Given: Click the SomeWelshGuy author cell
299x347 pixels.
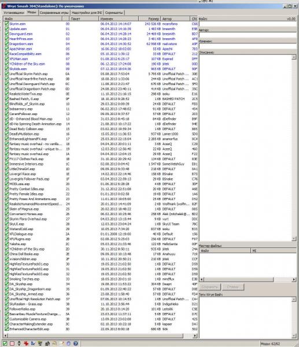Looking at the screenshot, I should click(174, 164).
